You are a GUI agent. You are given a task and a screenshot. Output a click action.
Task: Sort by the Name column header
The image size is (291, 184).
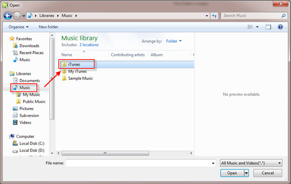(x=67, y=55)
